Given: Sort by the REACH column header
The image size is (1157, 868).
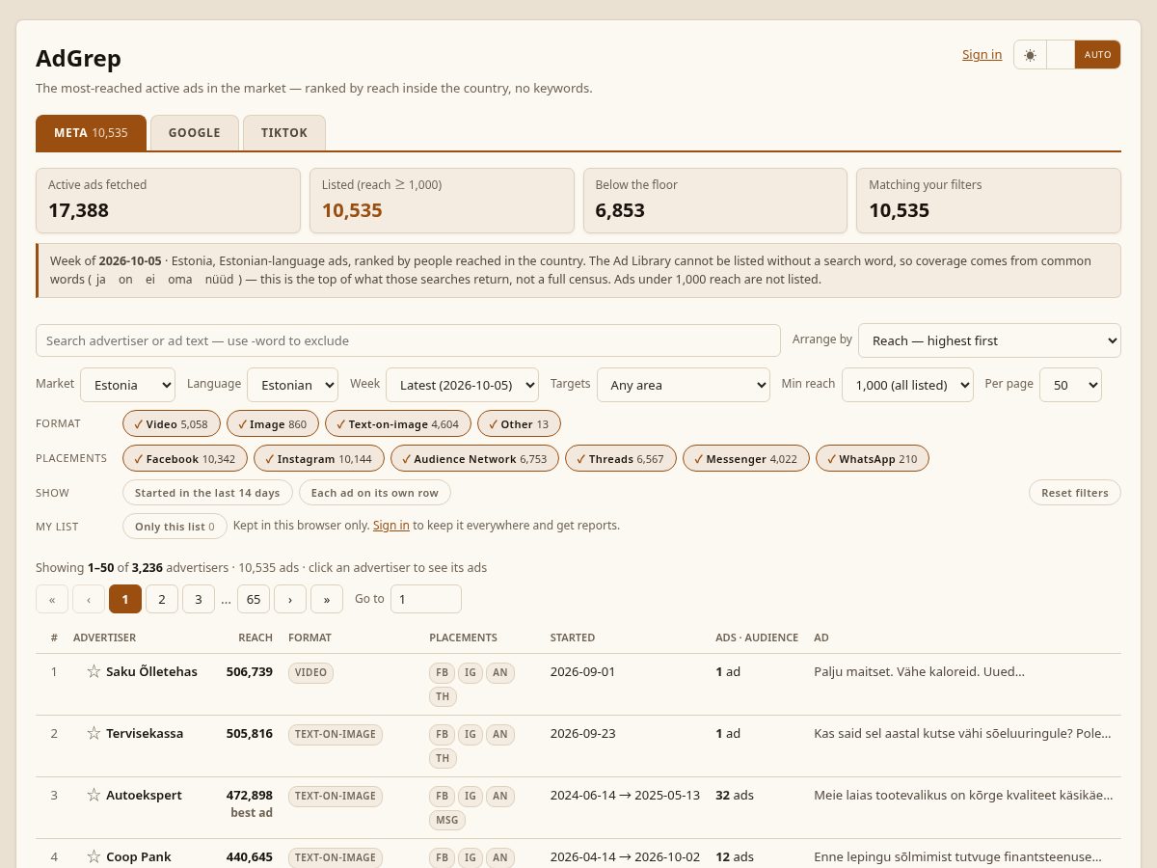Looking at the screenshot, I should point(256,637).
